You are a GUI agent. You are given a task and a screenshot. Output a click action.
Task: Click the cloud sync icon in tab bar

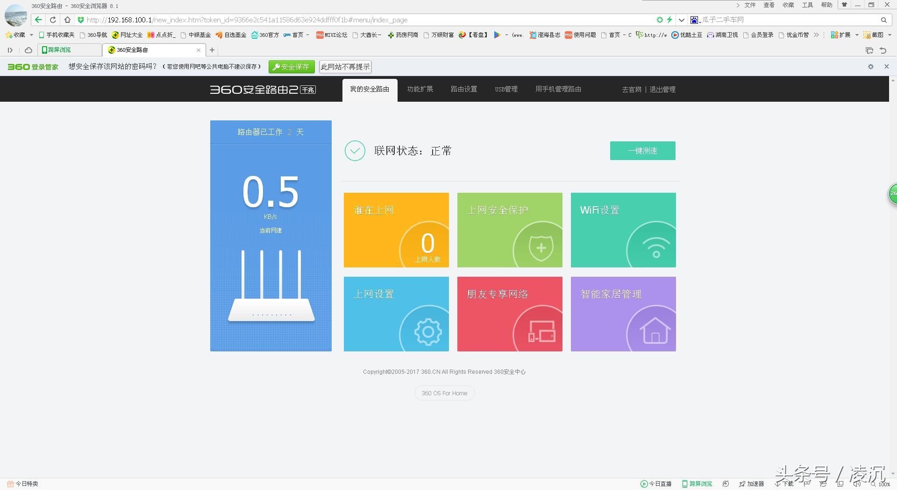[28, 50]
